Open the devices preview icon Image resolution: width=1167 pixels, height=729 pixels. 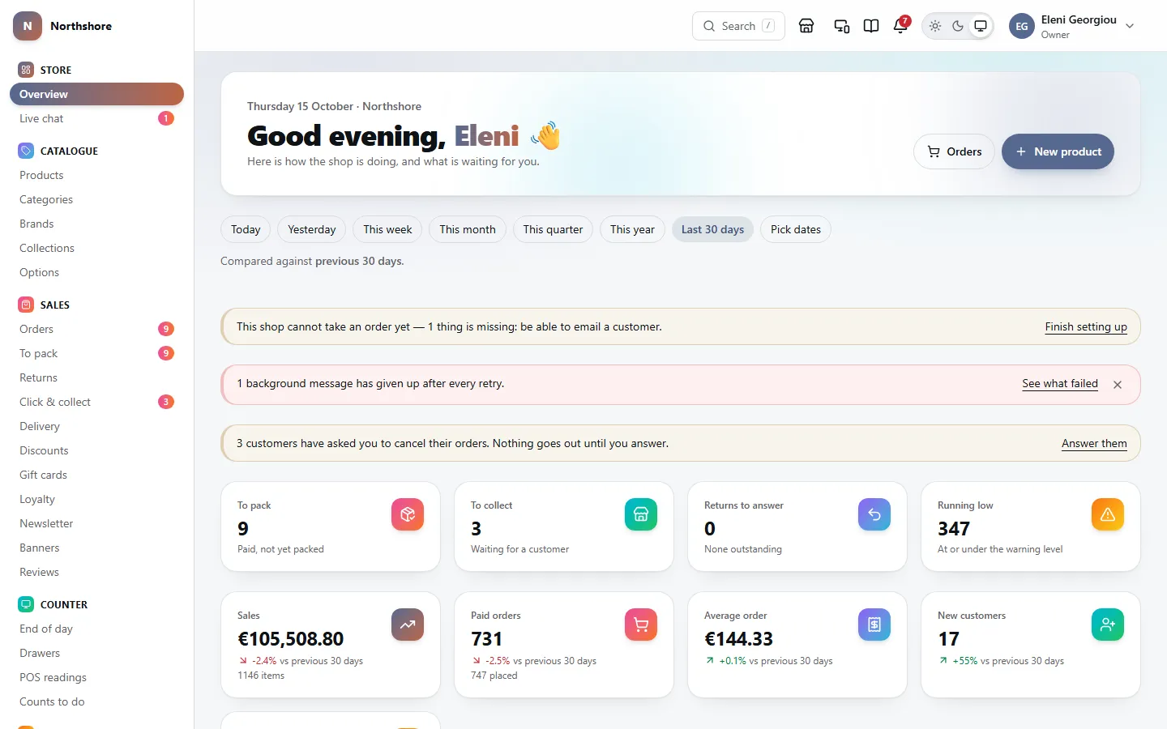tap(842, 26)
